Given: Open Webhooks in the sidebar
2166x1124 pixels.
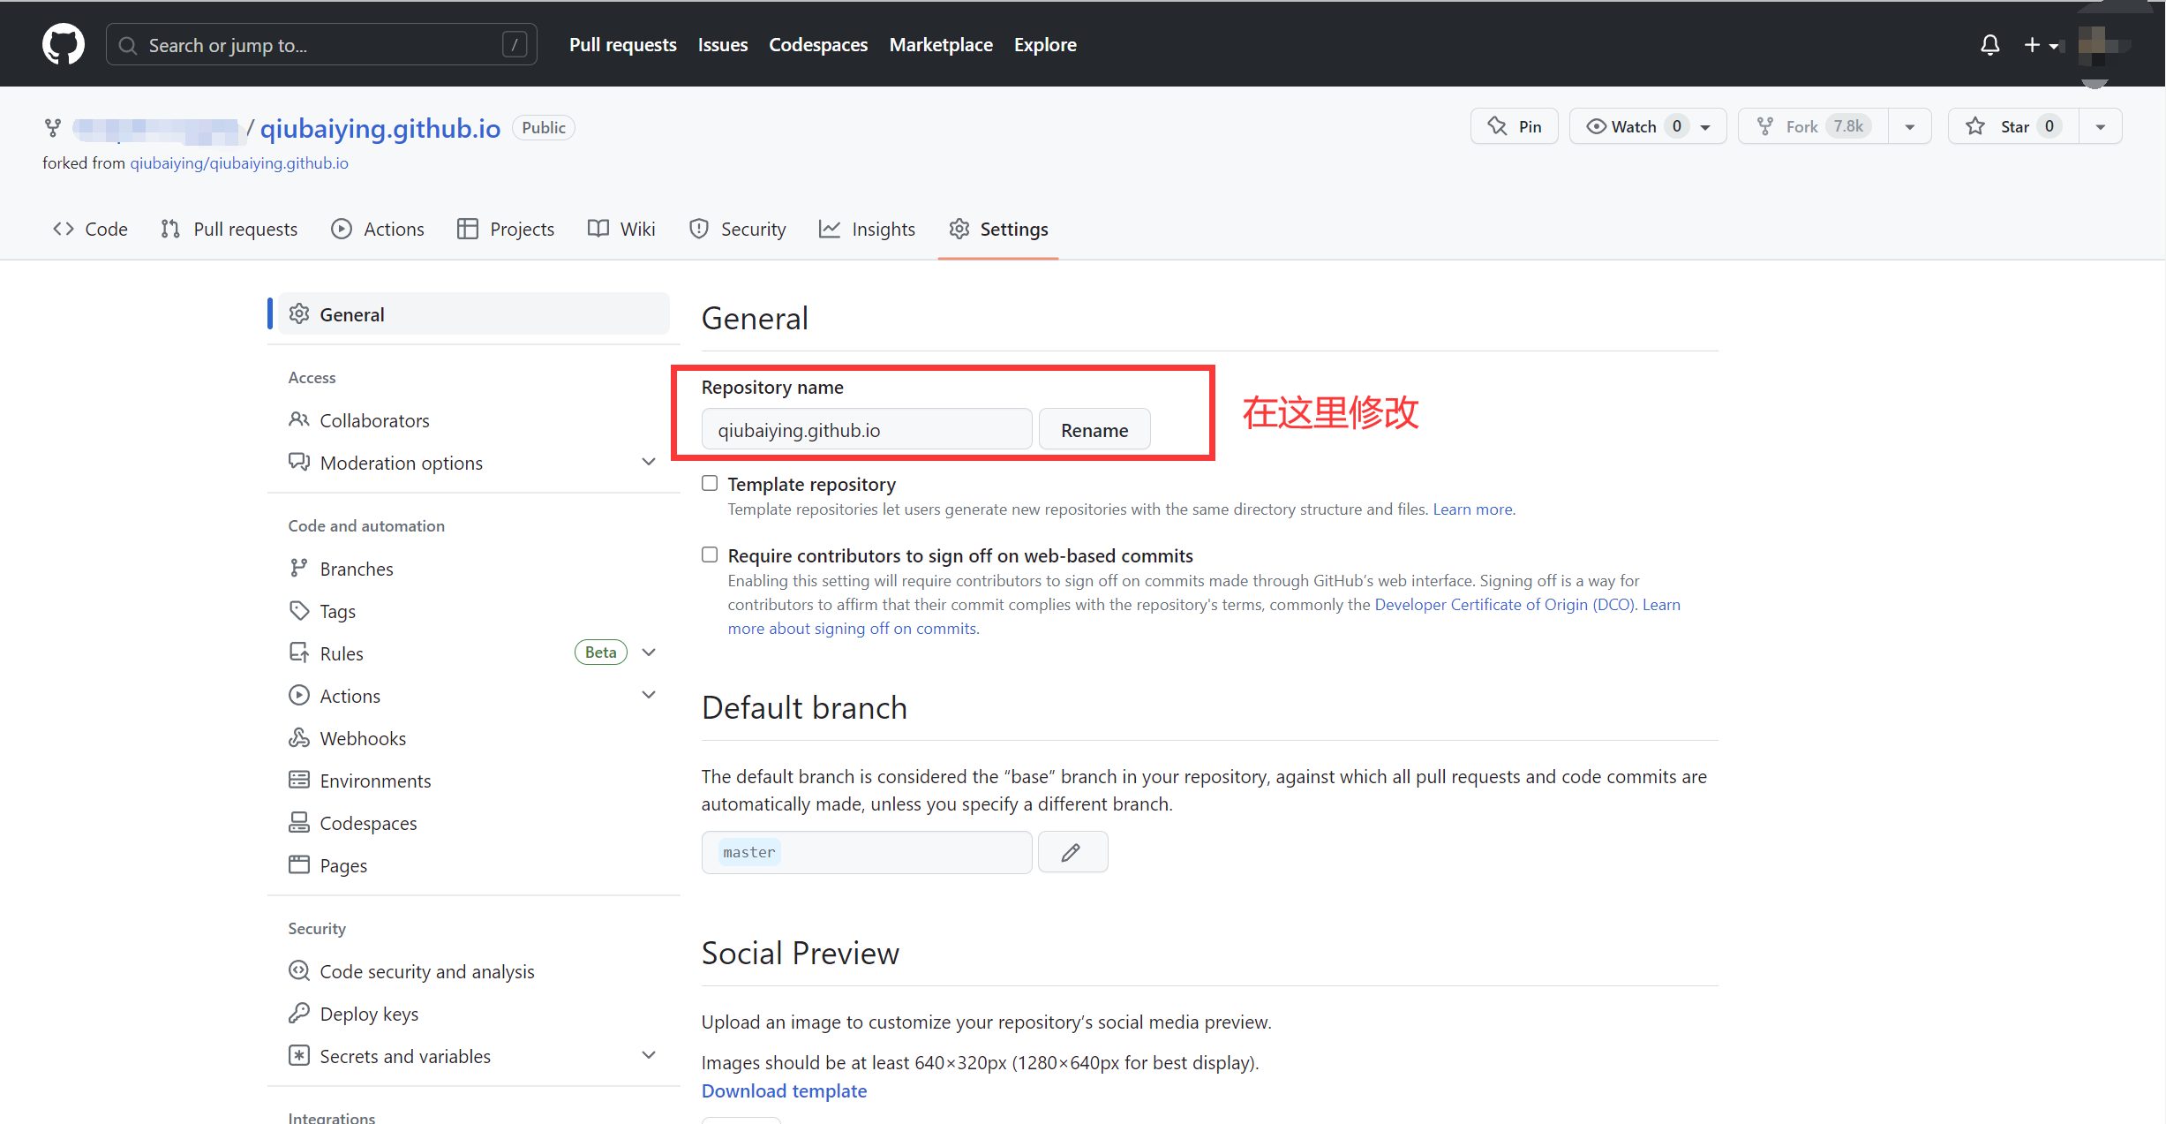Looking at the screenshot, I should pyautogui.click(x=363, y=738).
